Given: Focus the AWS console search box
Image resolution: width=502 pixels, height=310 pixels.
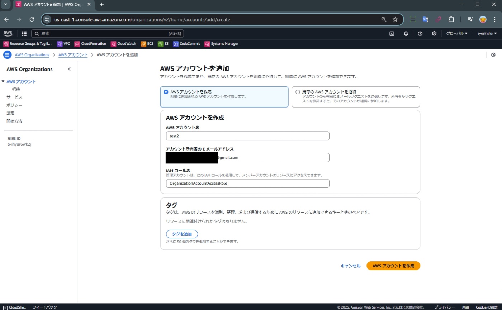Looking at the screenshot, I should point(108,34).
